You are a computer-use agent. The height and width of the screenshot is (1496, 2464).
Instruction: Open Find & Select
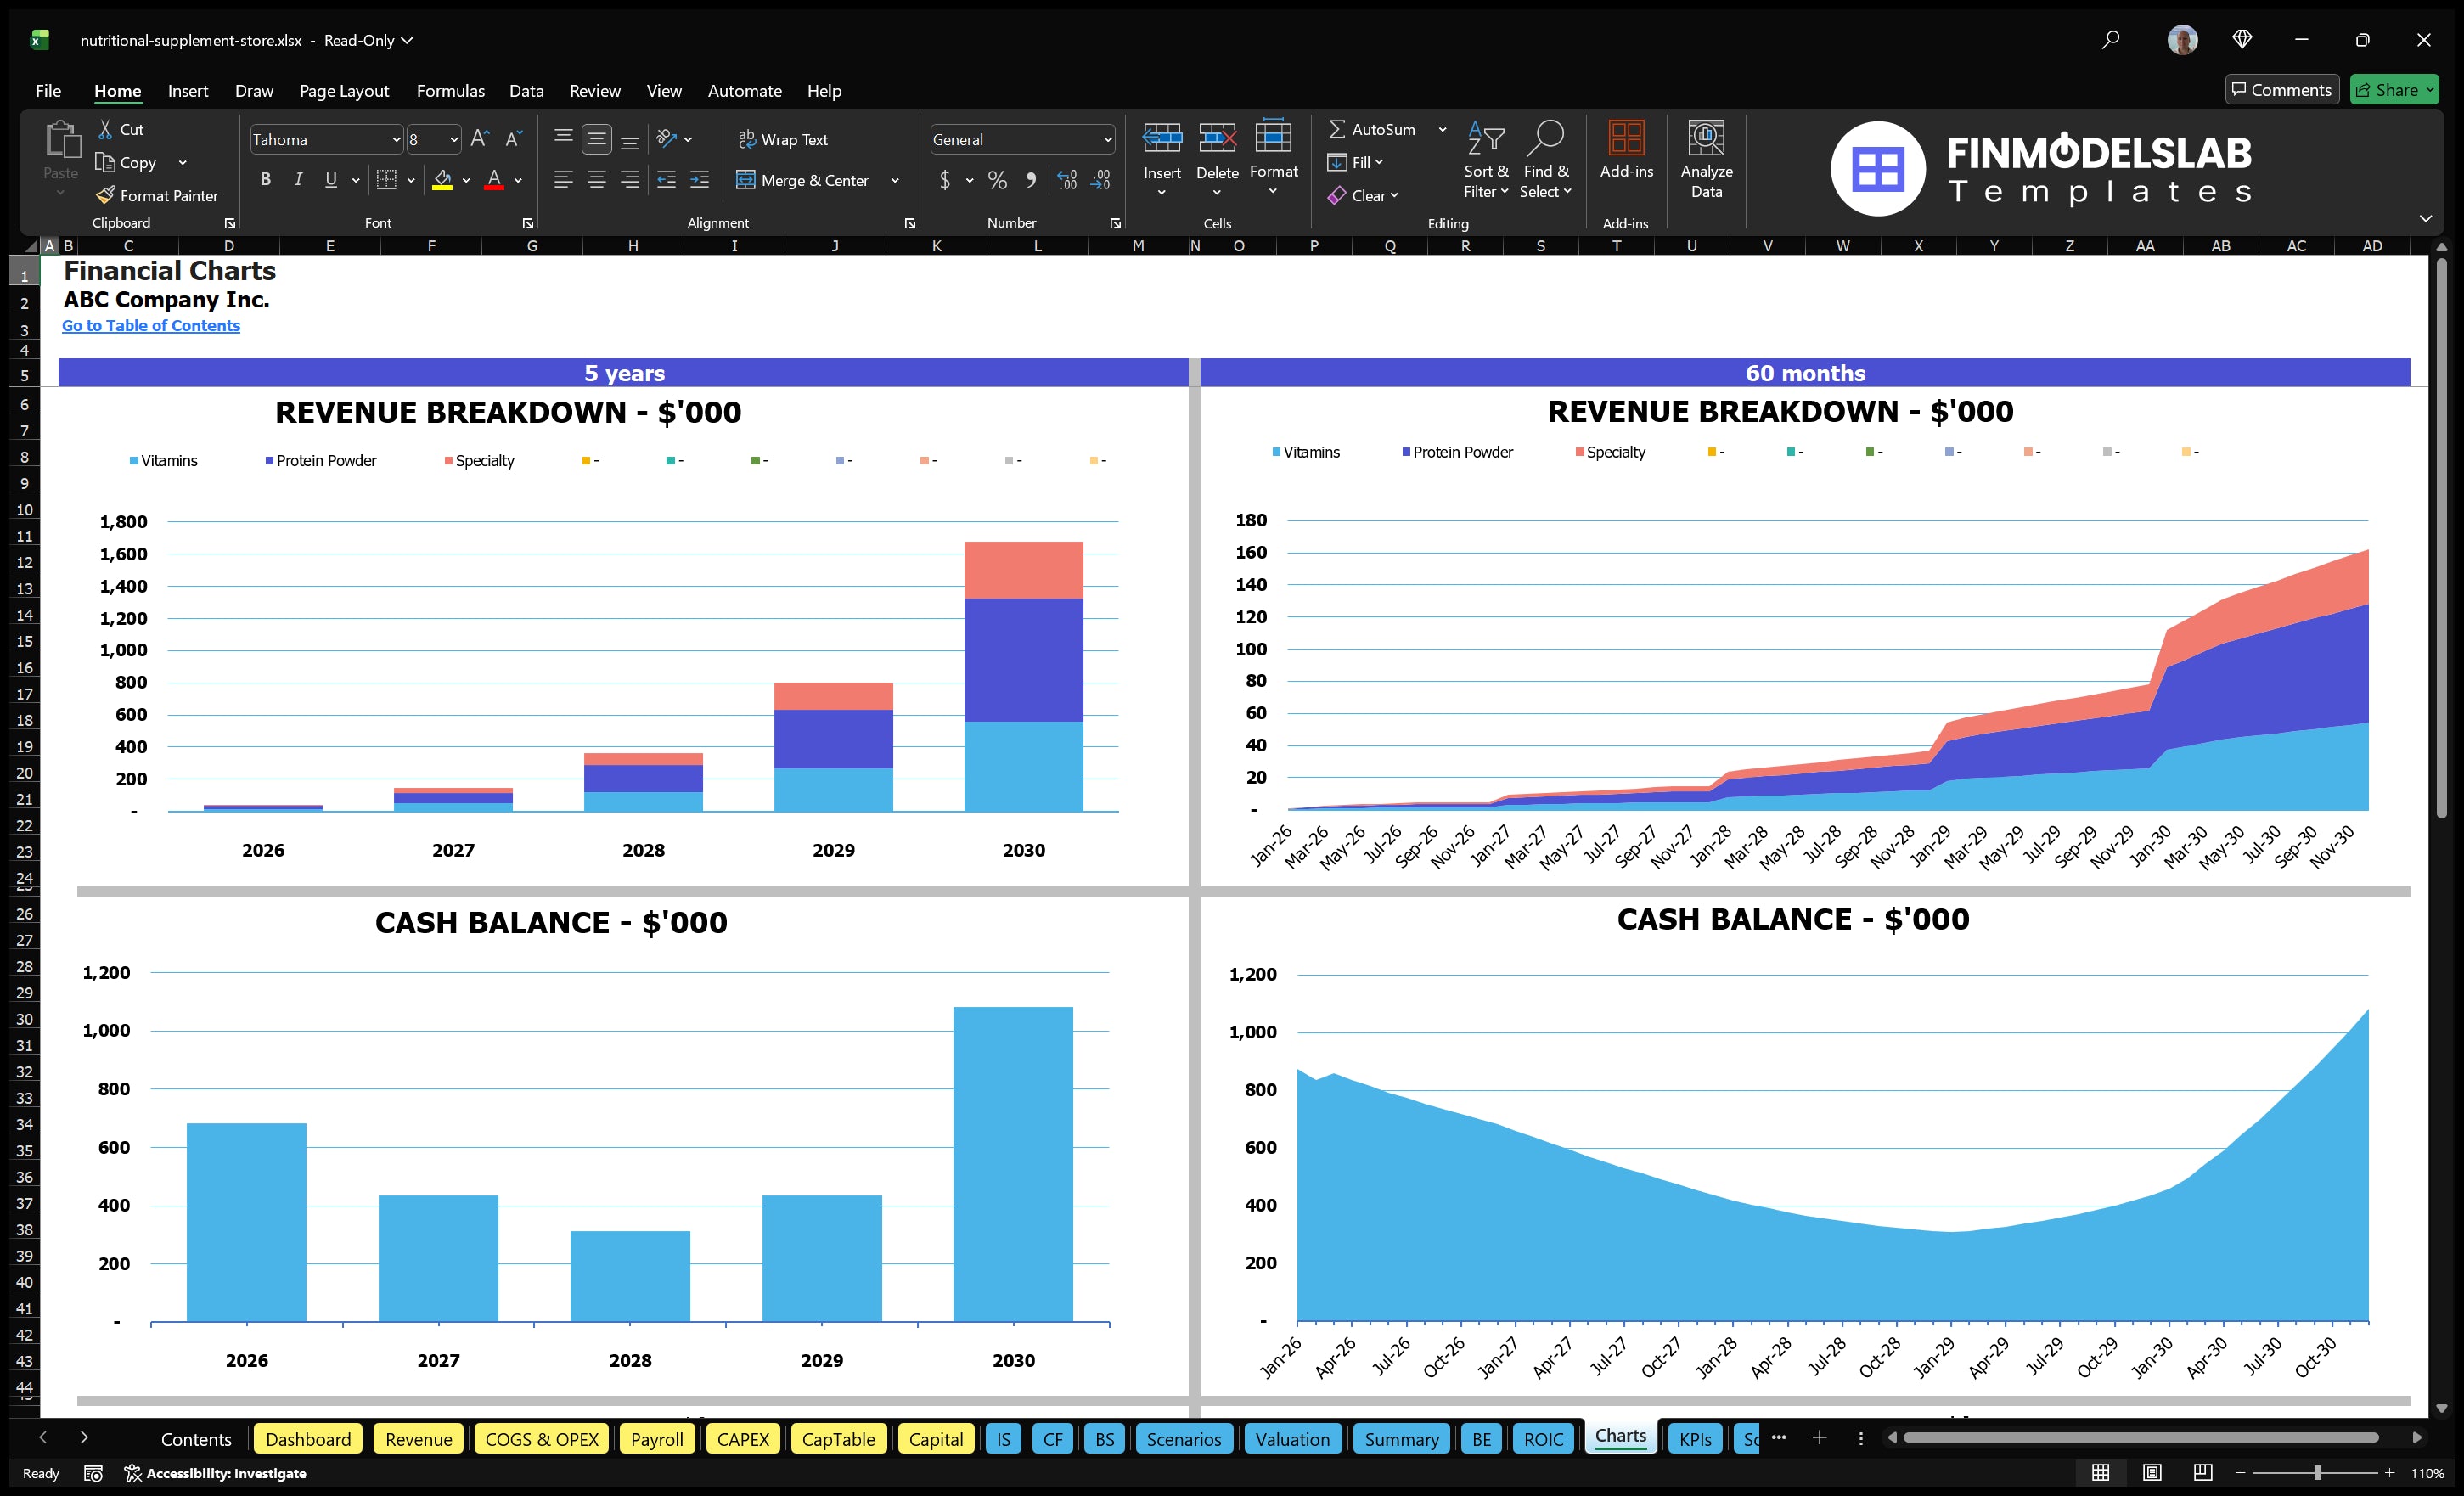[x=1546, y=160]
